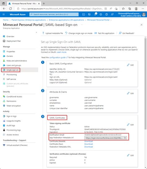Click the ITAdmin account avatar
The width and height of the screenshot is (147, 169).
pyautogui.click(x=144, y=14)
